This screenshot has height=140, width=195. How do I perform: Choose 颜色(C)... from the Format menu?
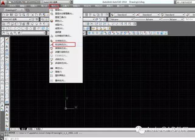pos(66,21)
